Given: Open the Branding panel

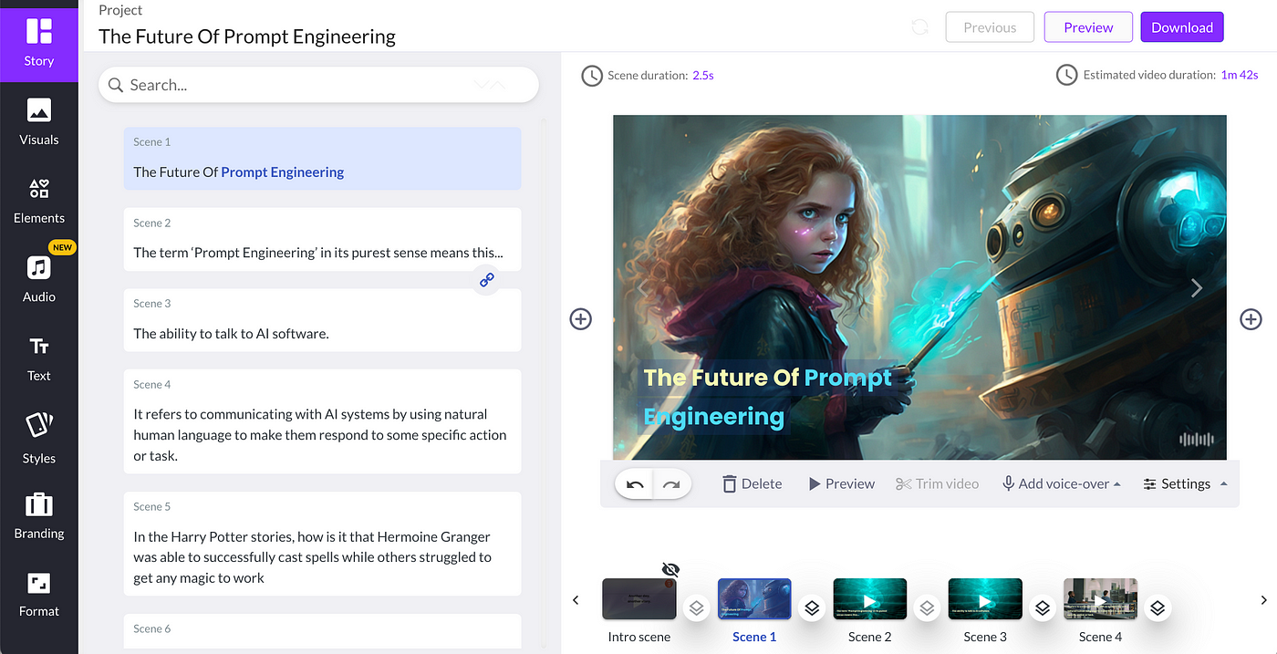Looking at the screenshot, I should click(x=38, y=515).
